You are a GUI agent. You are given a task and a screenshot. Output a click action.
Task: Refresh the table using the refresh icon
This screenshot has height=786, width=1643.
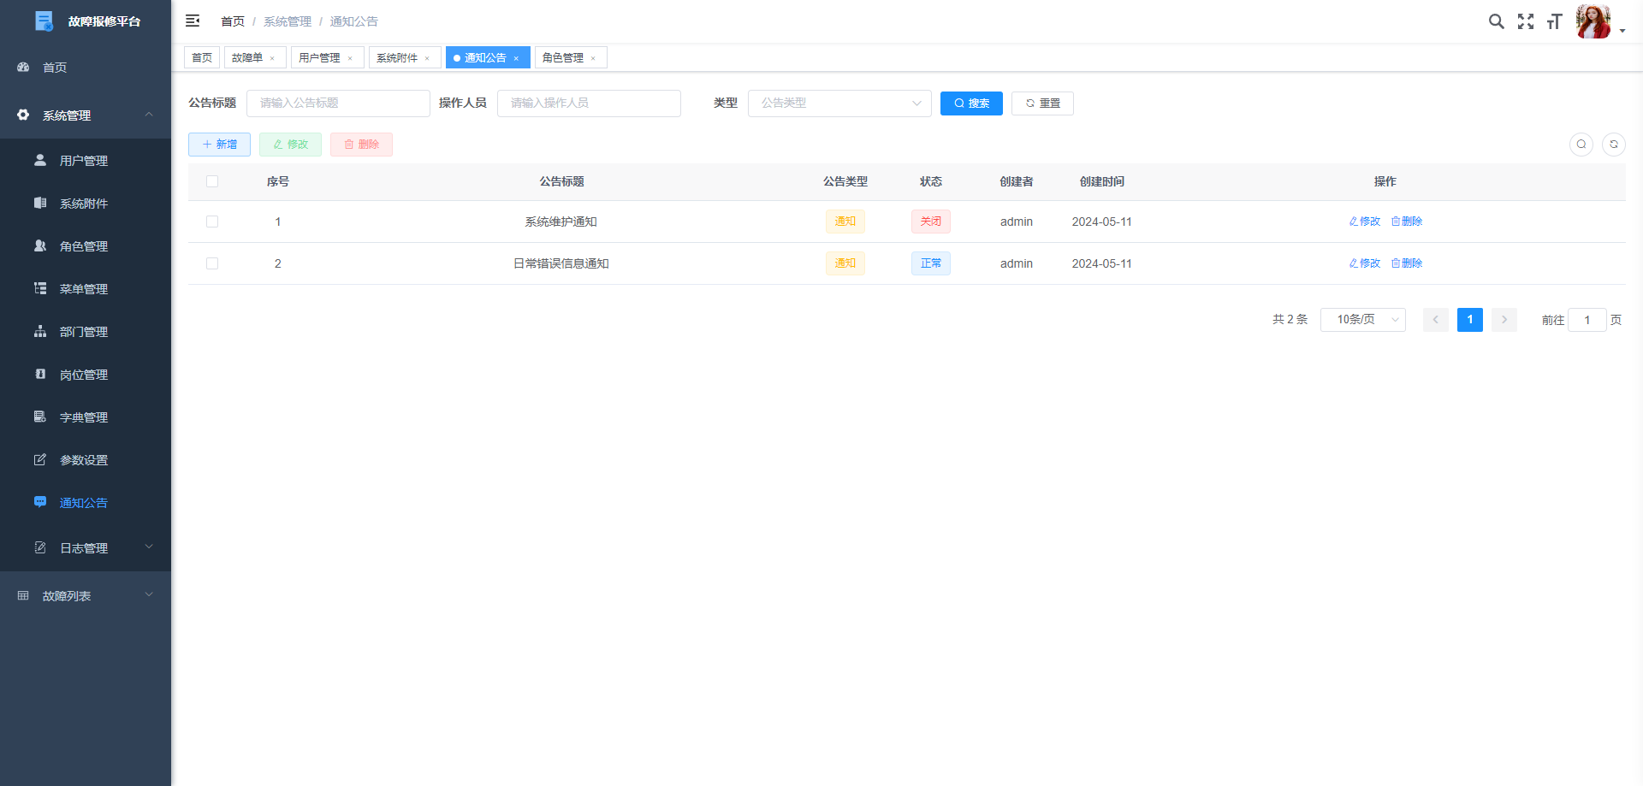[x=1614, y=145]
